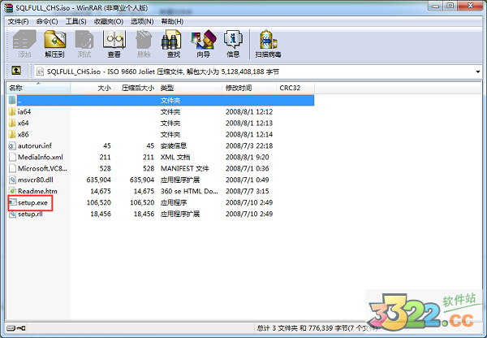Select the autorun.inf file name
This screenshot has height=338, width=487.
35,145
